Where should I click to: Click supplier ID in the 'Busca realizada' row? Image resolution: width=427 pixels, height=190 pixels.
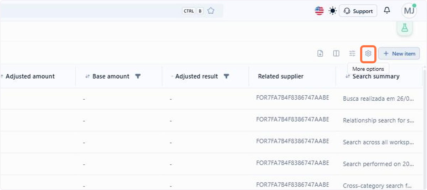[292, 97]
